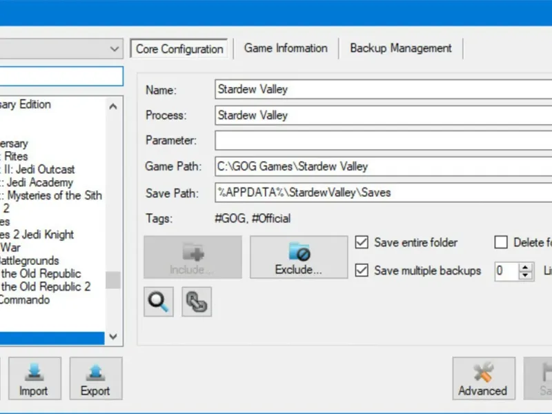Click the backup limit number field
Viewport: 552px width, 414px height.
click(506, 271)
